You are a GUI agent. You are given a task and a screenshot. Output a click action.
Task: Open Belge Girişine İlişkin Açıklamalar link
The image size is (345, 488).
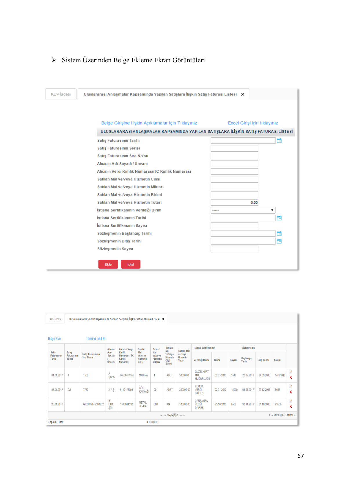[x=149, y=123]
